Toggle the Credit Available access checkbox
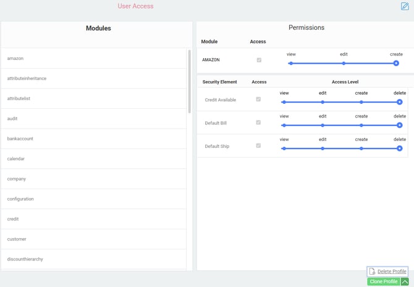The height and width of the screenshot is (287, 414). (x=258, y=99)
